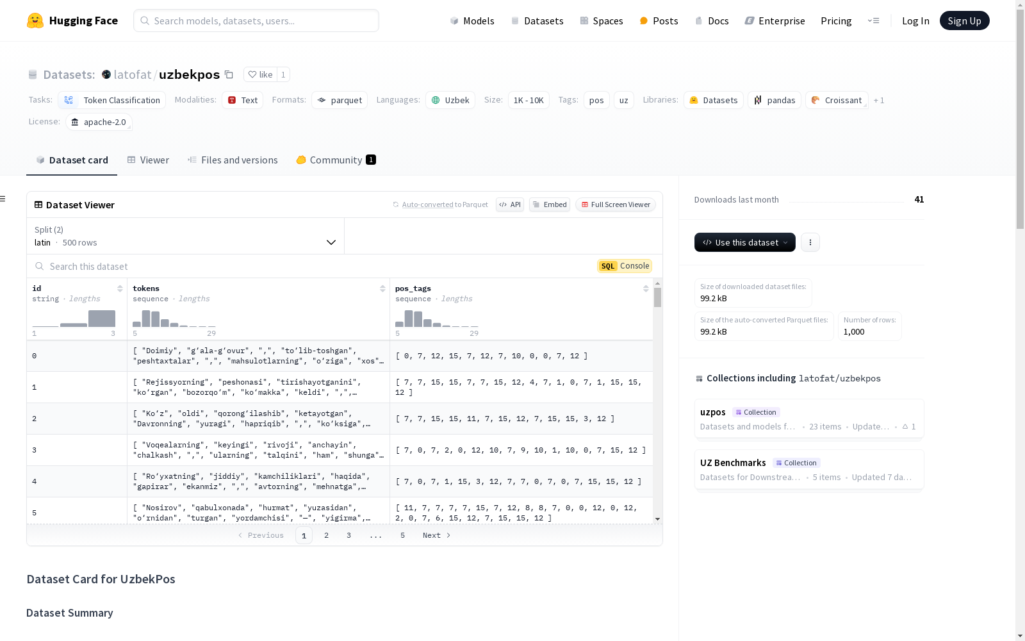Open the navigation extra menu icon
This screenshot has width=1025, height=641.
(x=873, y=21)
